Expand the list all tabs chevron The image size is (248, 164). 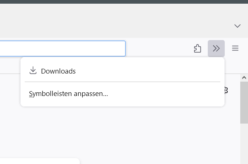point(237,26)
